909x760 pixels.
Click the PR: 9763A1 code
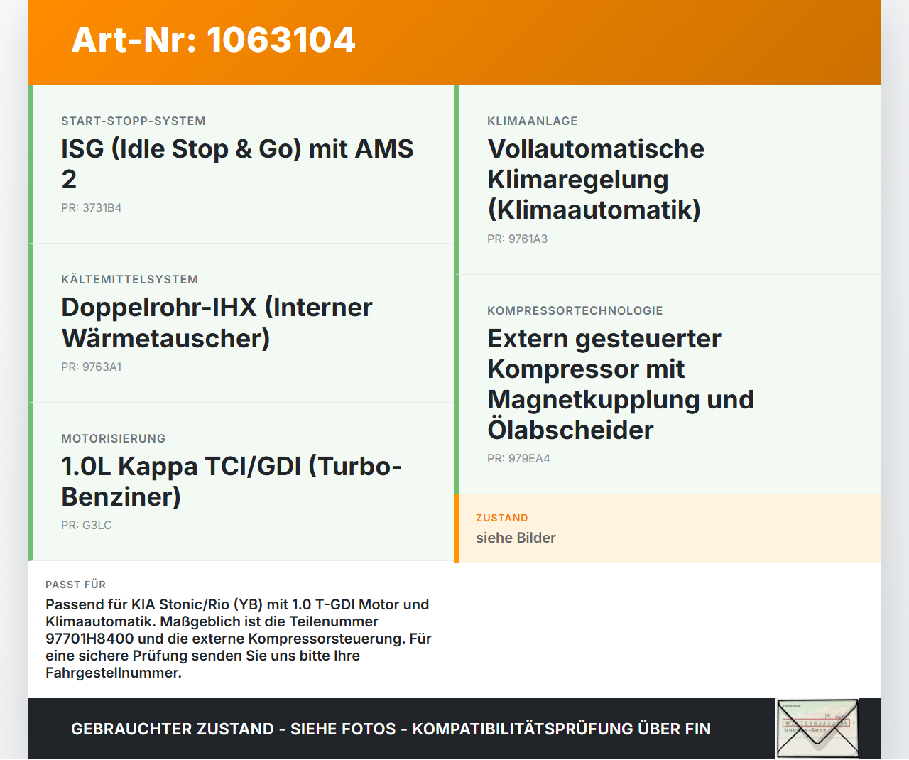click(x=92, y=367)
